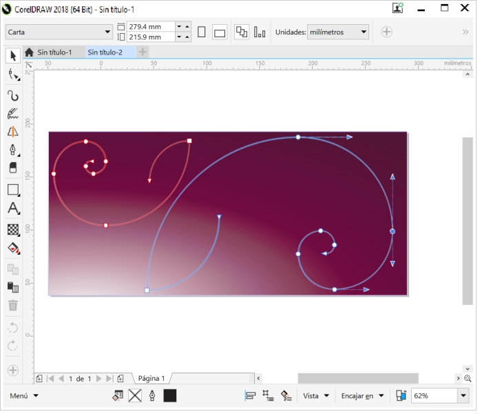The width and height of the screenshot is (480, 414).
Task: Switch to Sin título-1 document tab
Action: (54, 52)
